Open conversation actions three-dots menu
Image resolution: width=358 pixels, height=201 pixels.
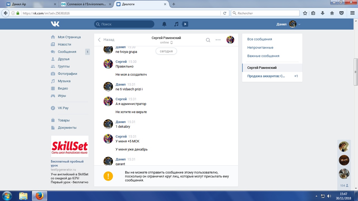click(218, 40)
